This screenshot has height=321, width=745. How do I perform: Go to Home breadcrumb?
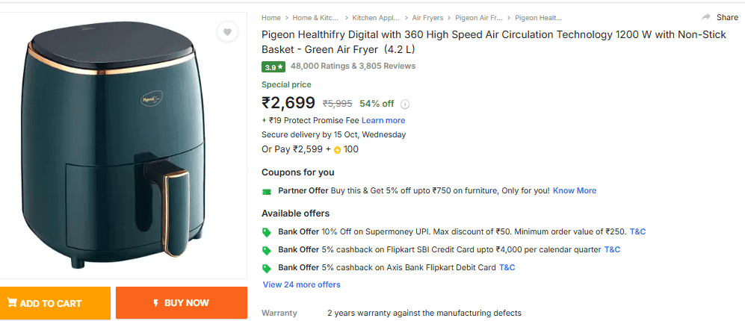pyautogui.click(x=271, y=17)
